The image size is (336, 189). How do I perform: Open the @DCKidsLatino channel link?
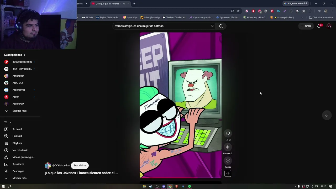[61, 165]
